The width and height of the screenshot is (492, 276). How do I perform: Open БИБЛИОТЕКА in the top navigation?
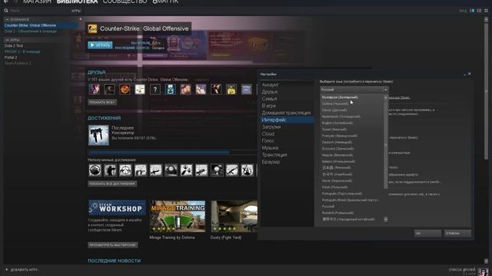click(77, 2)
